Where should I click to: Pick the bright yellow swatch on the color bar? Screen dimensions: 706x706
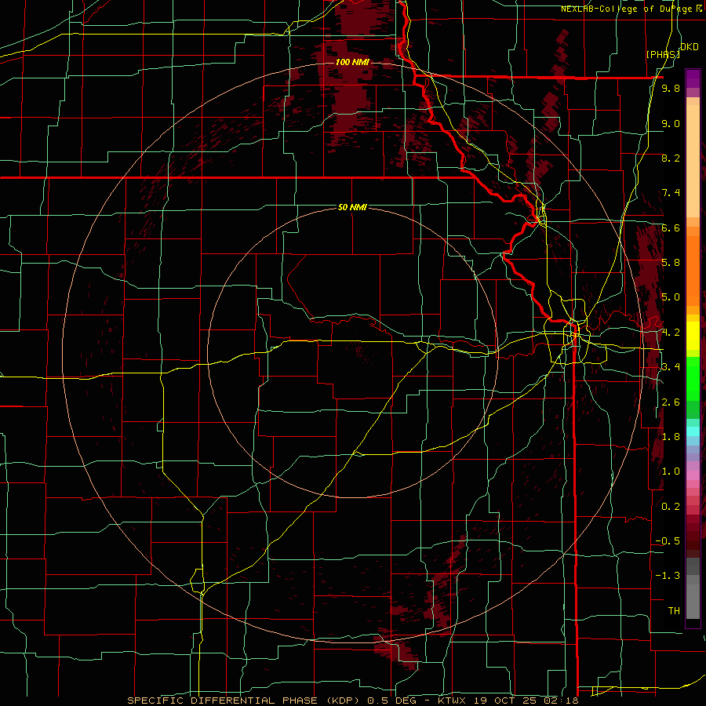pos(693,336)
